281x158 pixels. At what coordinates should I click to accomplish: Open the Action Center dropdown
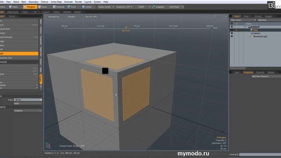(106, 7)
